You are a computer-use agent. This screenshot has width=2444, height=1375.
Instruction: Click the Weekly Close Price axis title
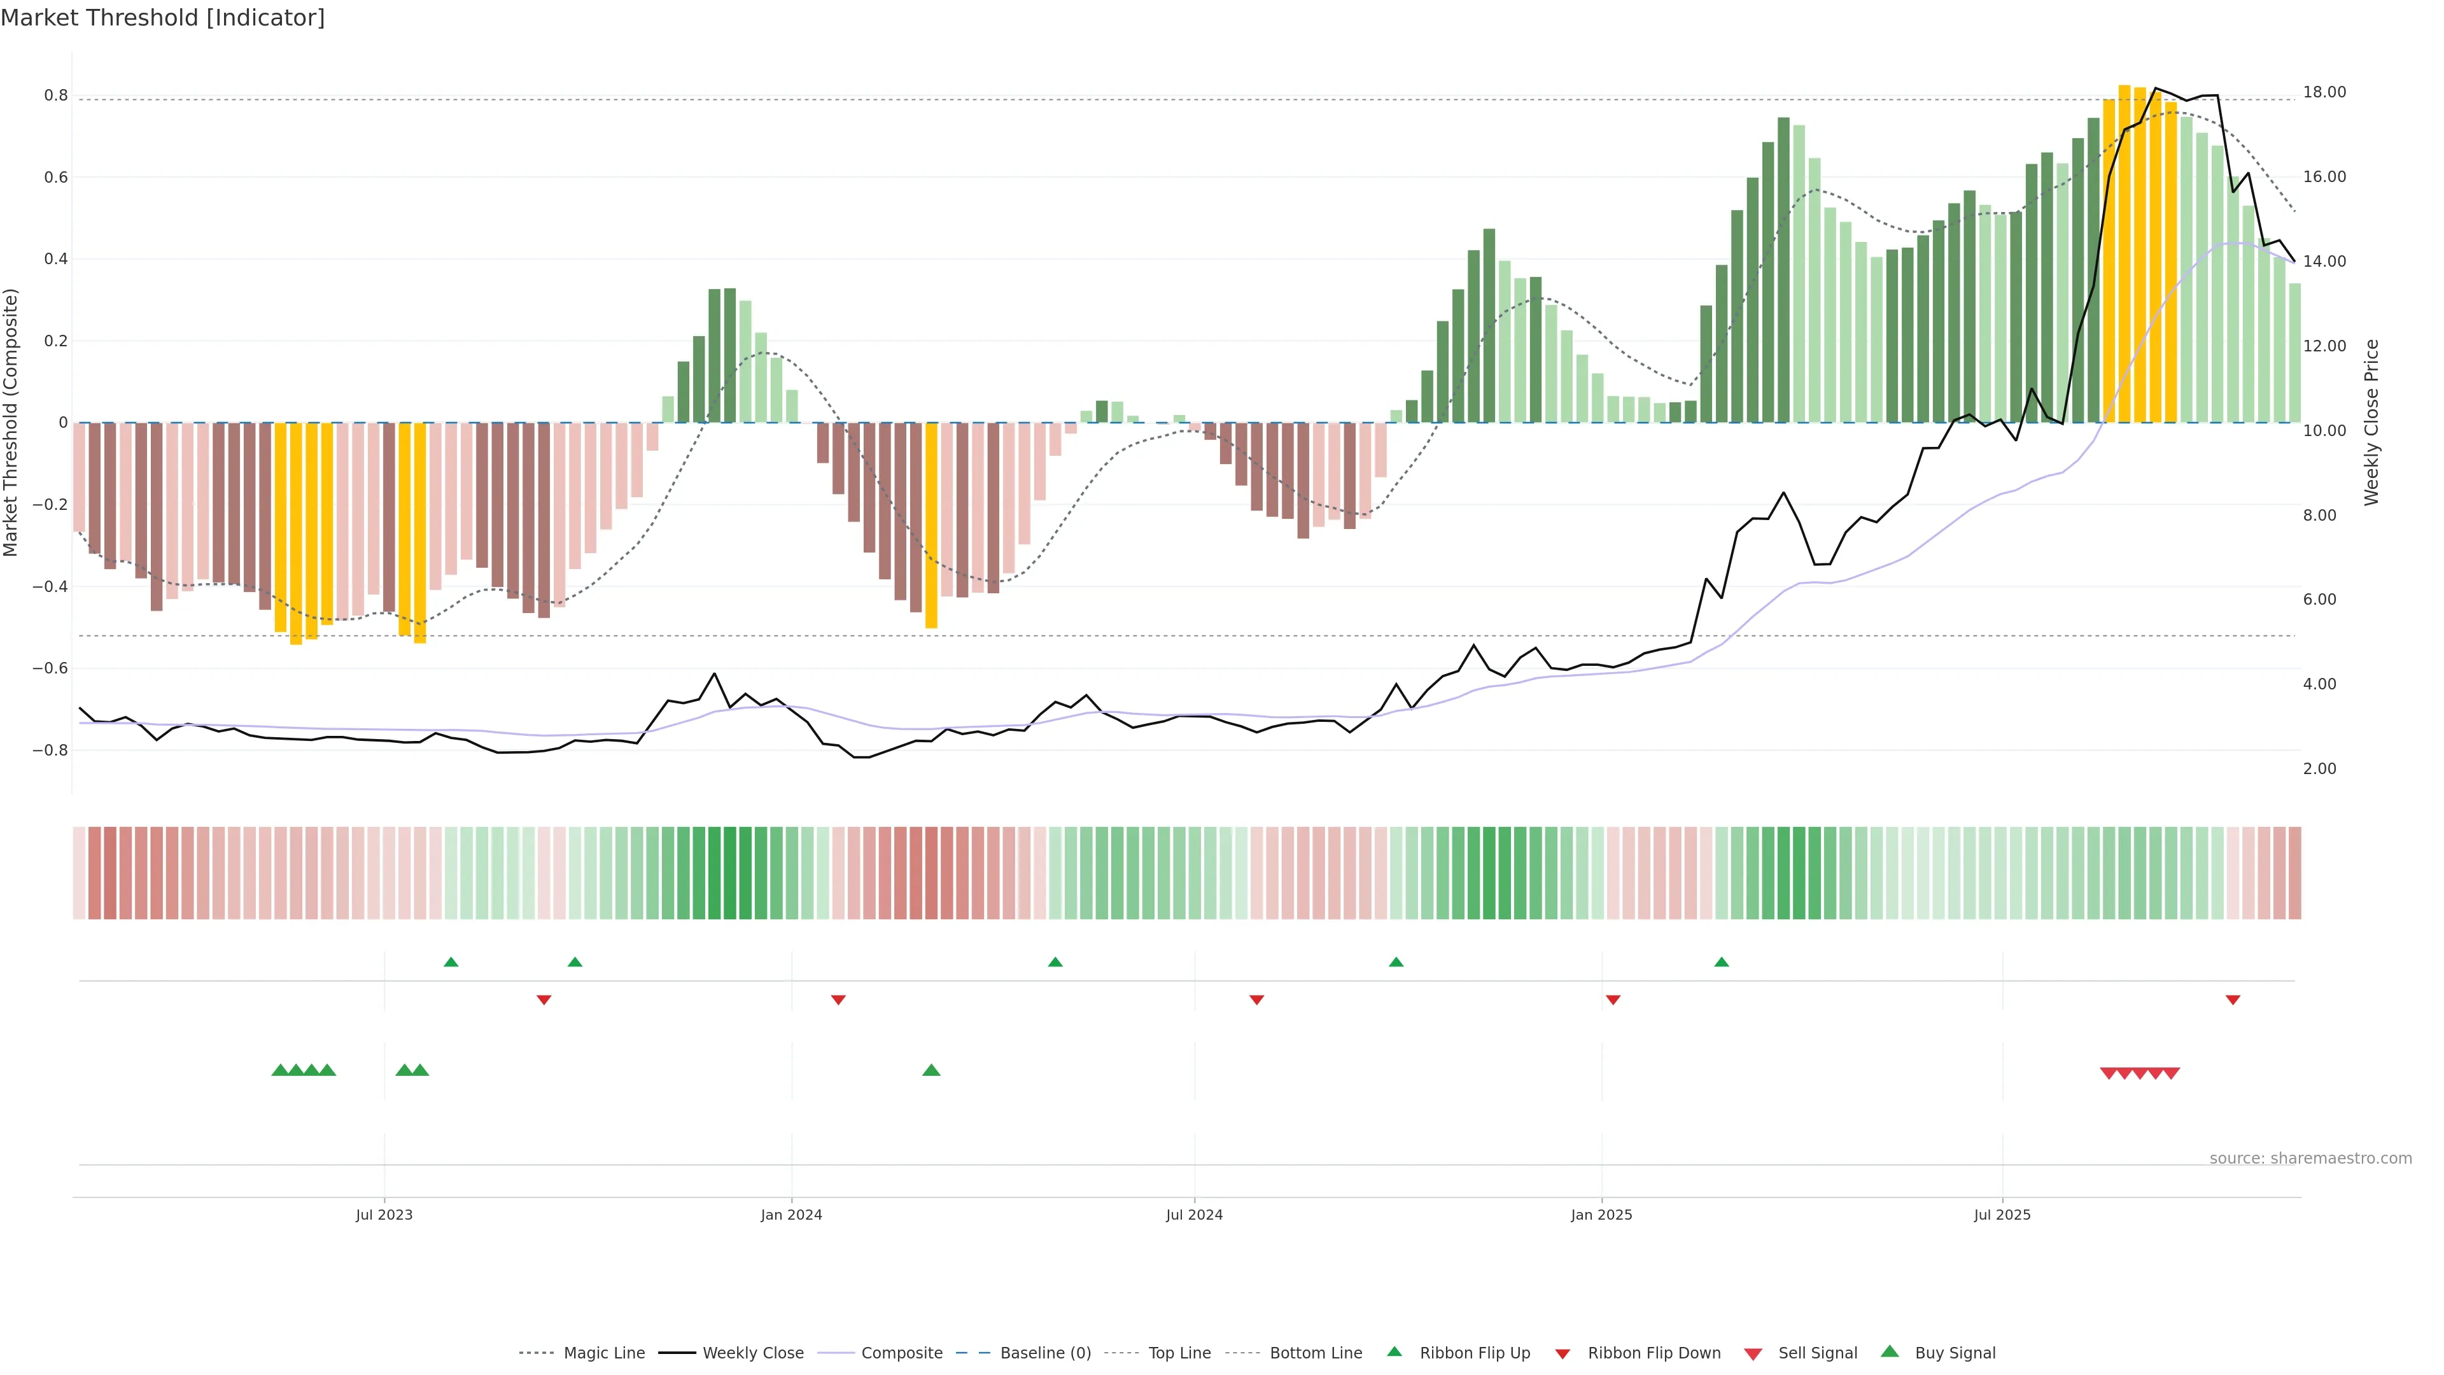[2371, 422]
